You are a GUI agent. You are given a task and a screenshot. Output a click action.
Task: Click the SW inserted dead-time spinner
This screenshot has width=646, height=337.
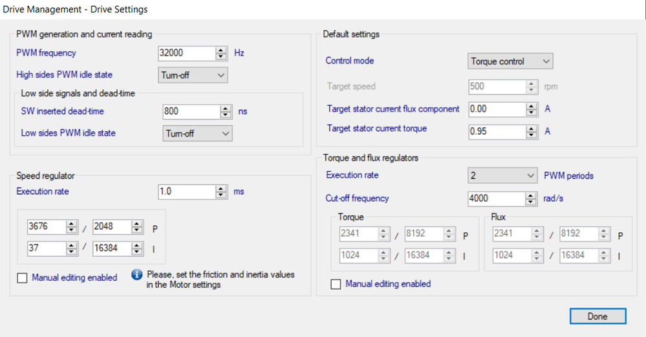(x=226, y=112)
